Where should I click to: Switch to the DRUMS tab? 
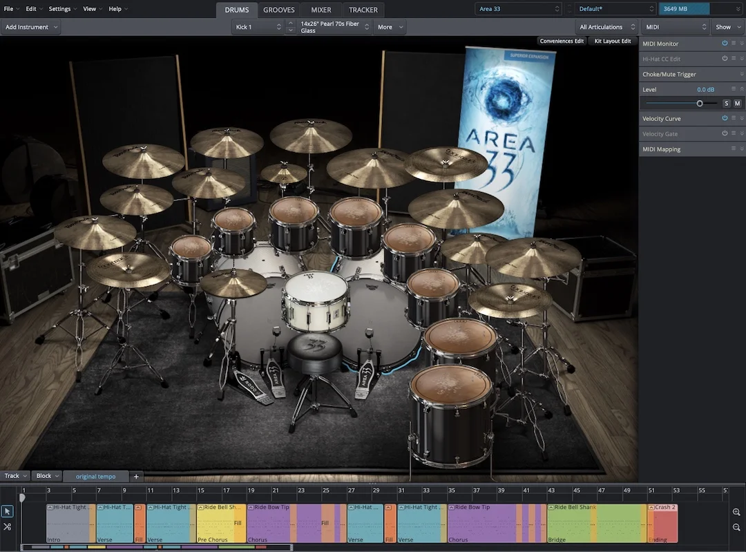click(x=236, y=10)
